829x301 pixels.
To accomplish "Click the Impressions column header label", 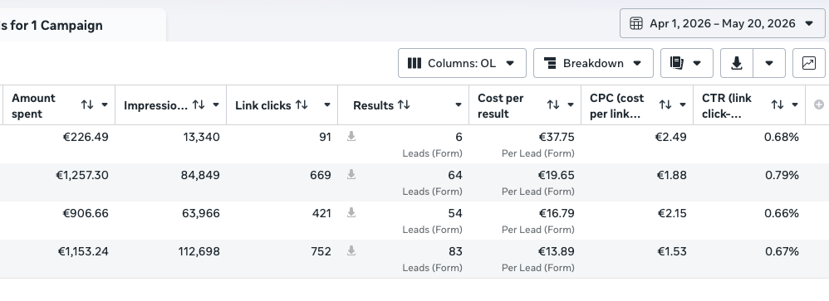I will tap(155, 105).
